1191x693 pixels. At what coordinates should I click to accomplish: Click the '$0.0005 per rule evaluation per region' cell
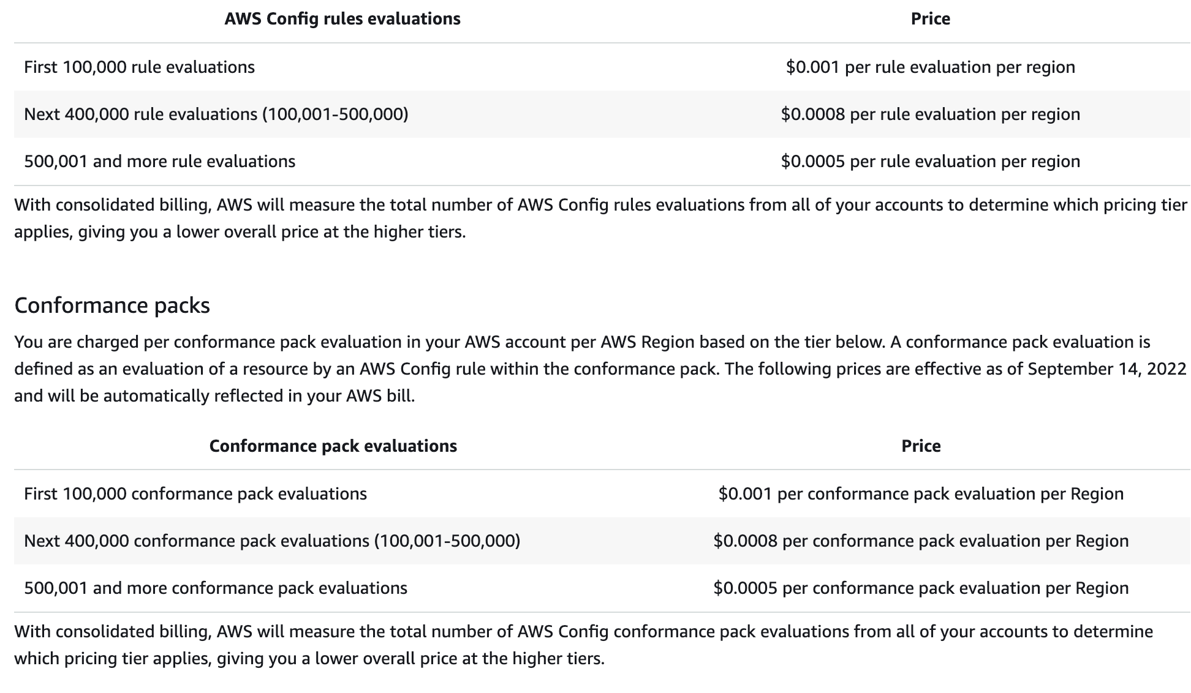930,162
